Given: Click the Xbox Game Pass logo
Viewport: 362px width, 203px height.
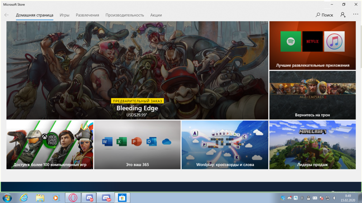Looking at the screenshot, I should tap(50, 140).
